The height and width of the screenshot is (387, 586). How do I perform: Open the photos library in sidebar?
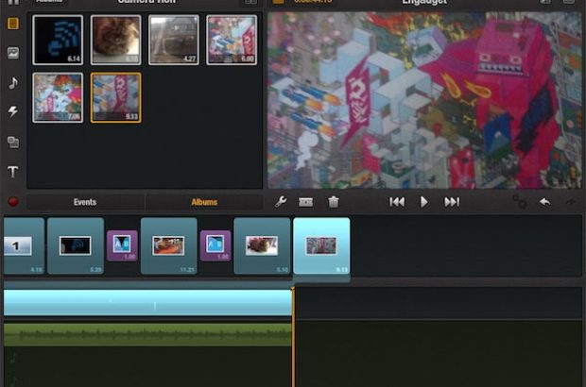(x=13, y=53)
